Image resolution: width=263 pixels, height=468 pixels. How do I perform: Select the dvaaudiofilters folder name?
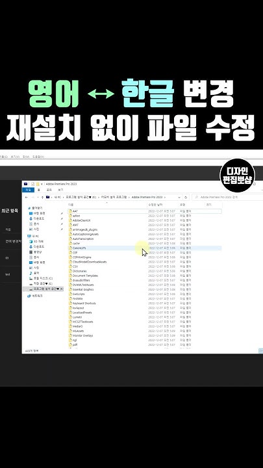(81, 280)
